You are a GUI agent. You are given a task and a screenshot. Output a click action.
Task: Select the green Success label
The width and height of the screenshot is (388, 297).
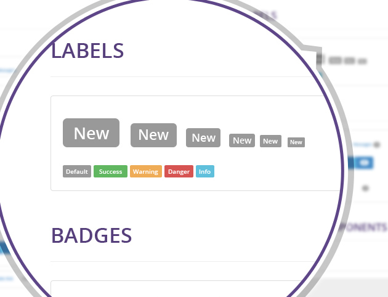click(x=110, y=171)
